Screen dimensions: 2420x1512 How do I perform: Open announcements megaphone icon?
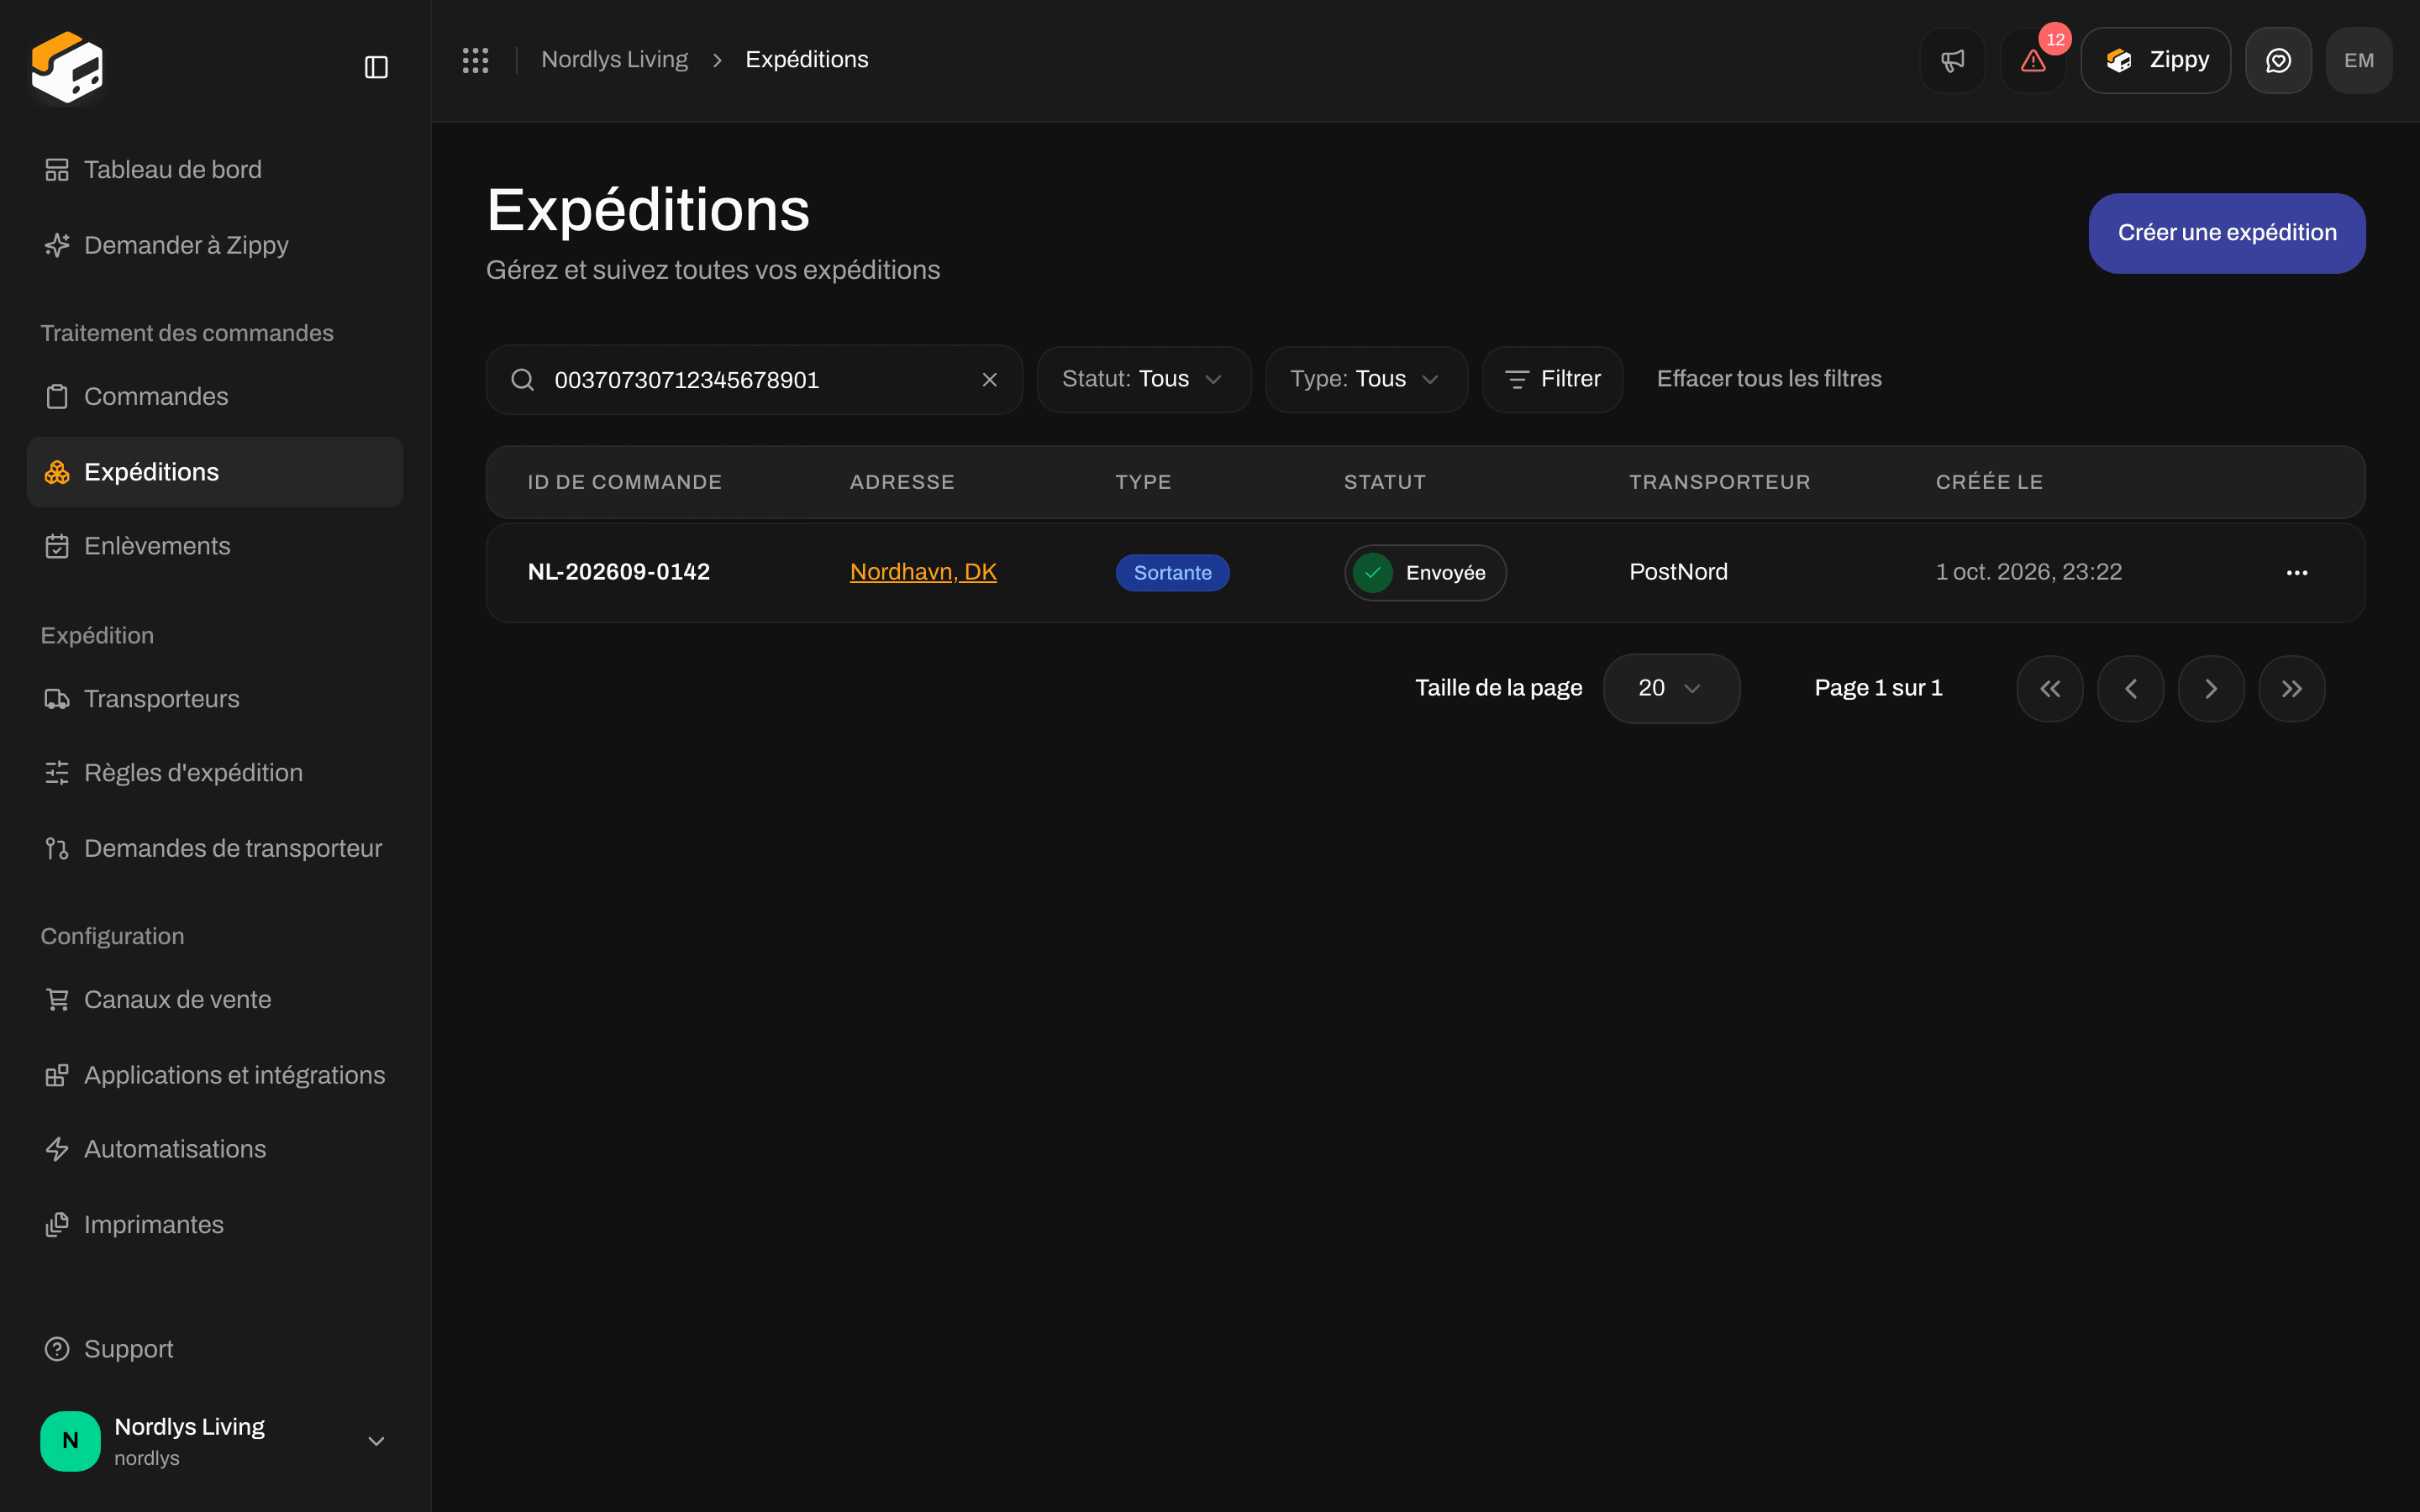[x=1952, y=60]
